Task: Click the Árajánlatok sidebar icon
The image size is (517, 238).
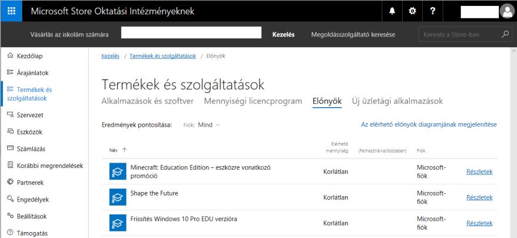Action: pos(11,72)
